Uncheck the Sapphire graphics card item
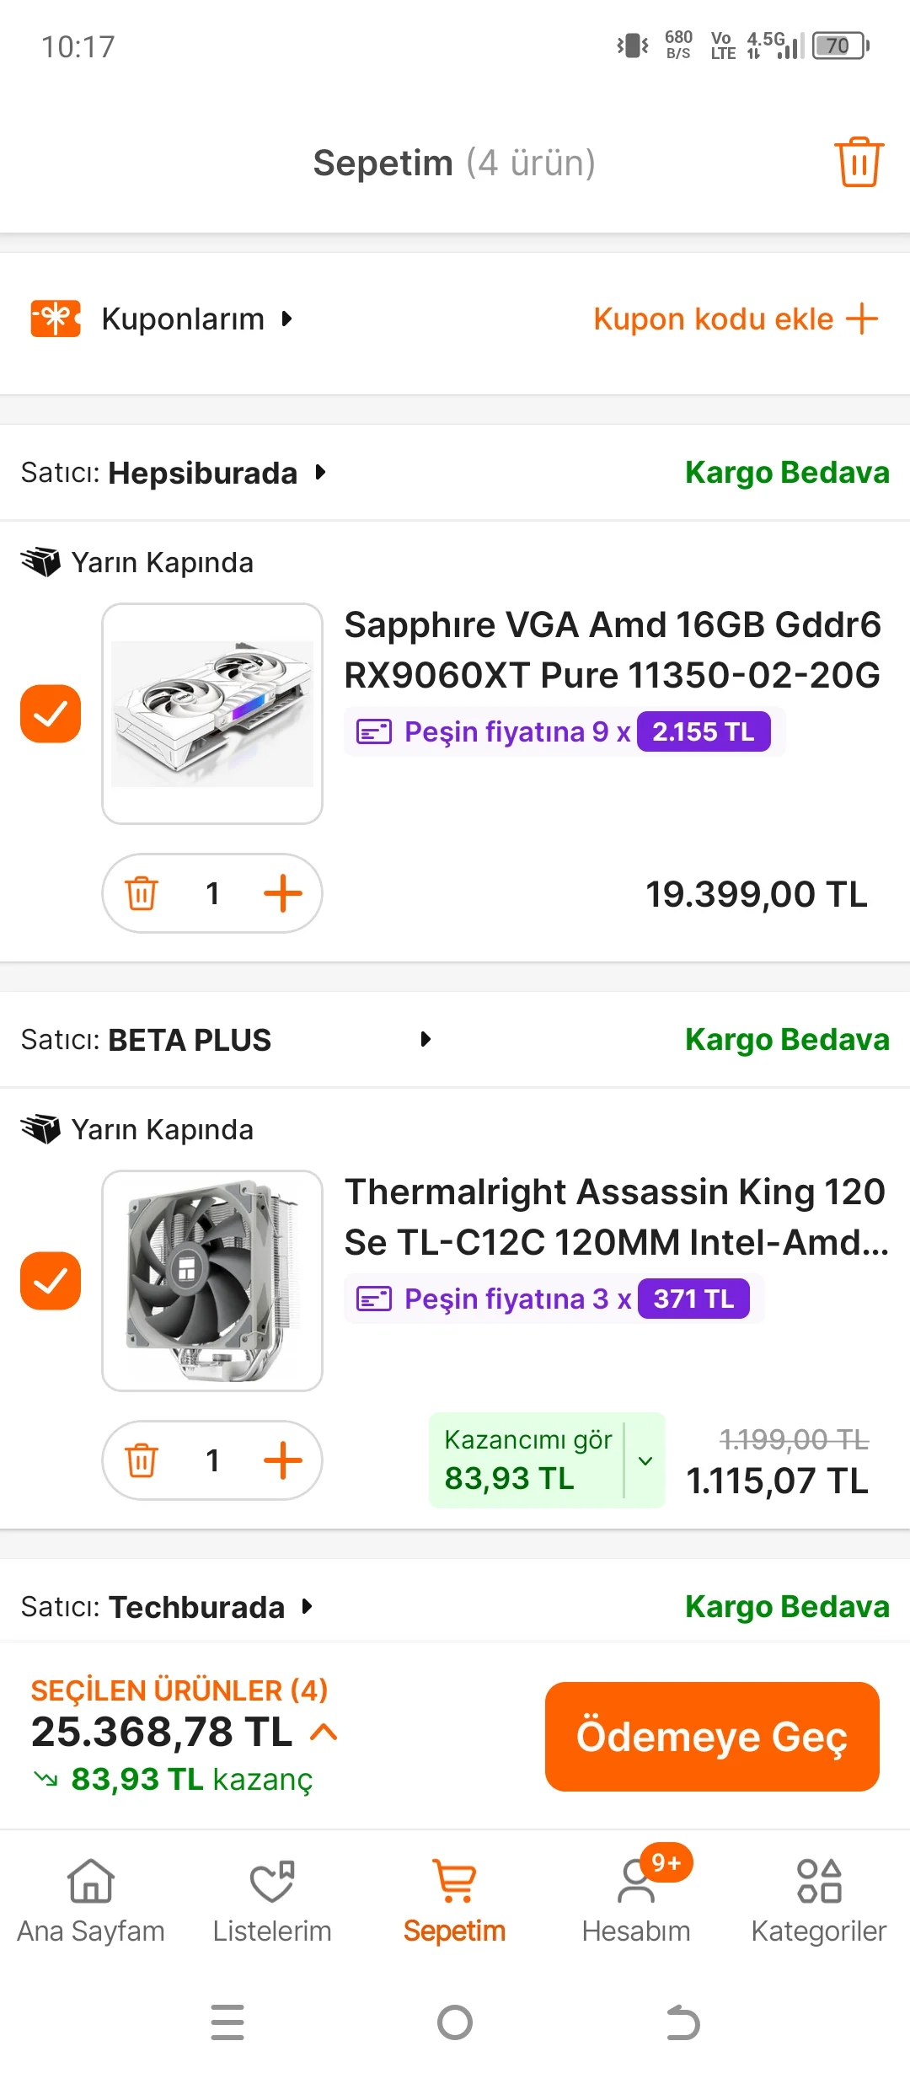This screenshot has width=910, height=2073. pyautogui.click(x=51, y=714)
